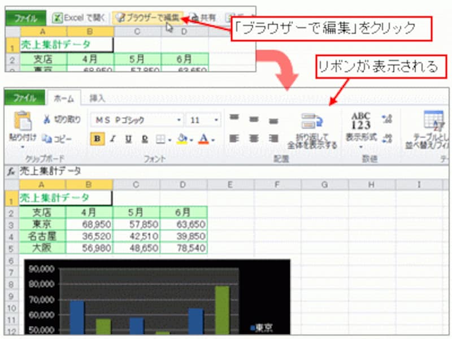Toggle Double underline button
This screenshot has width=452, height=339.
click(x=145, y=139)
